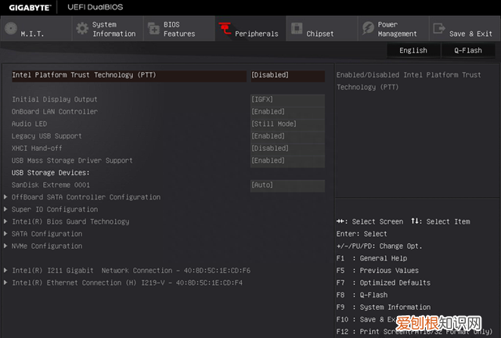Image resolution: width=501 pixels, height=338 pixels.
Task: Switch to the Chipset tab
Action: 319,34
